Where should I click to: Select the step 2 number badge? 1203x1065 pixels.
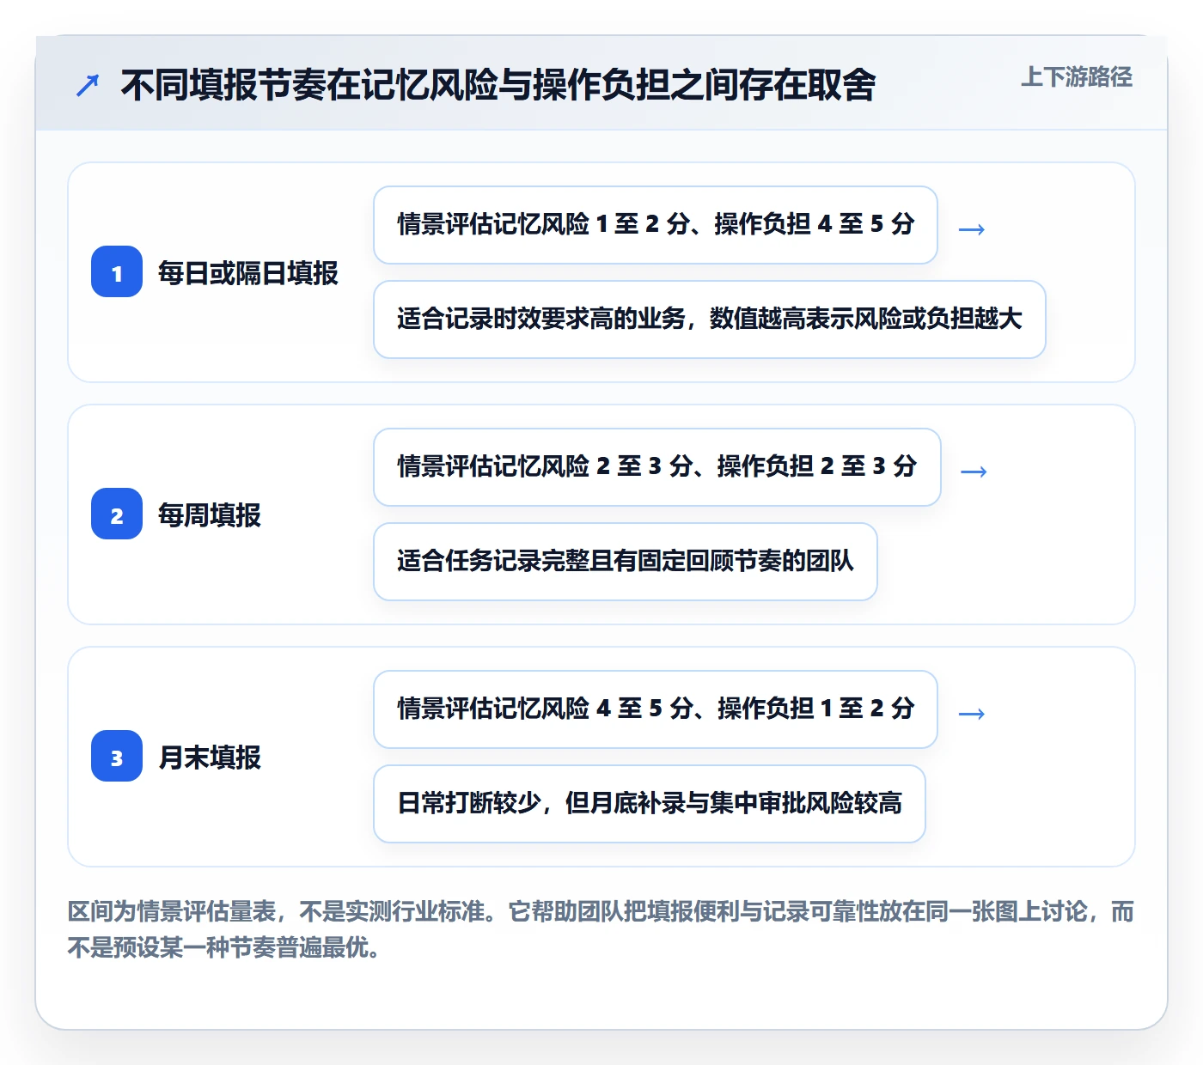[x=117, y=514]
